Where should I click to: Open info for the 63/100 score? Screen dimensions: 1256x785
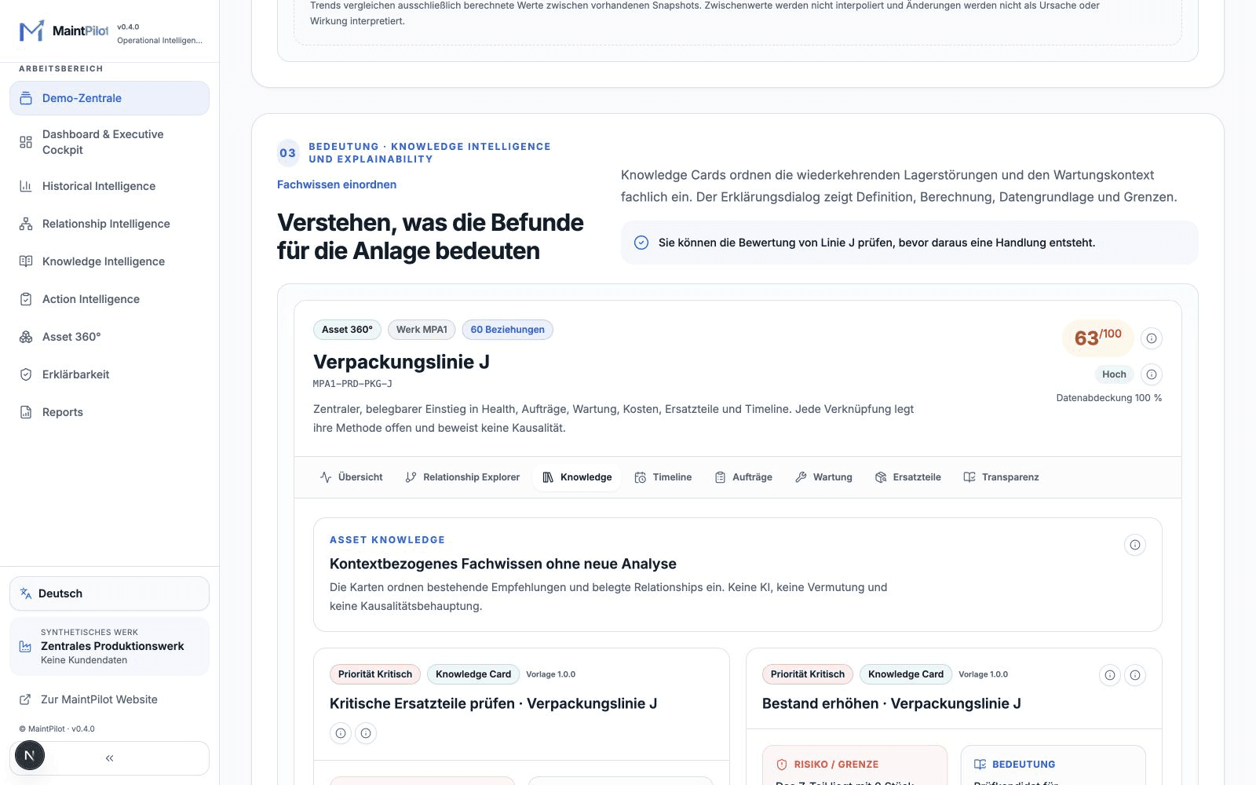click(x=1152, y=338)
